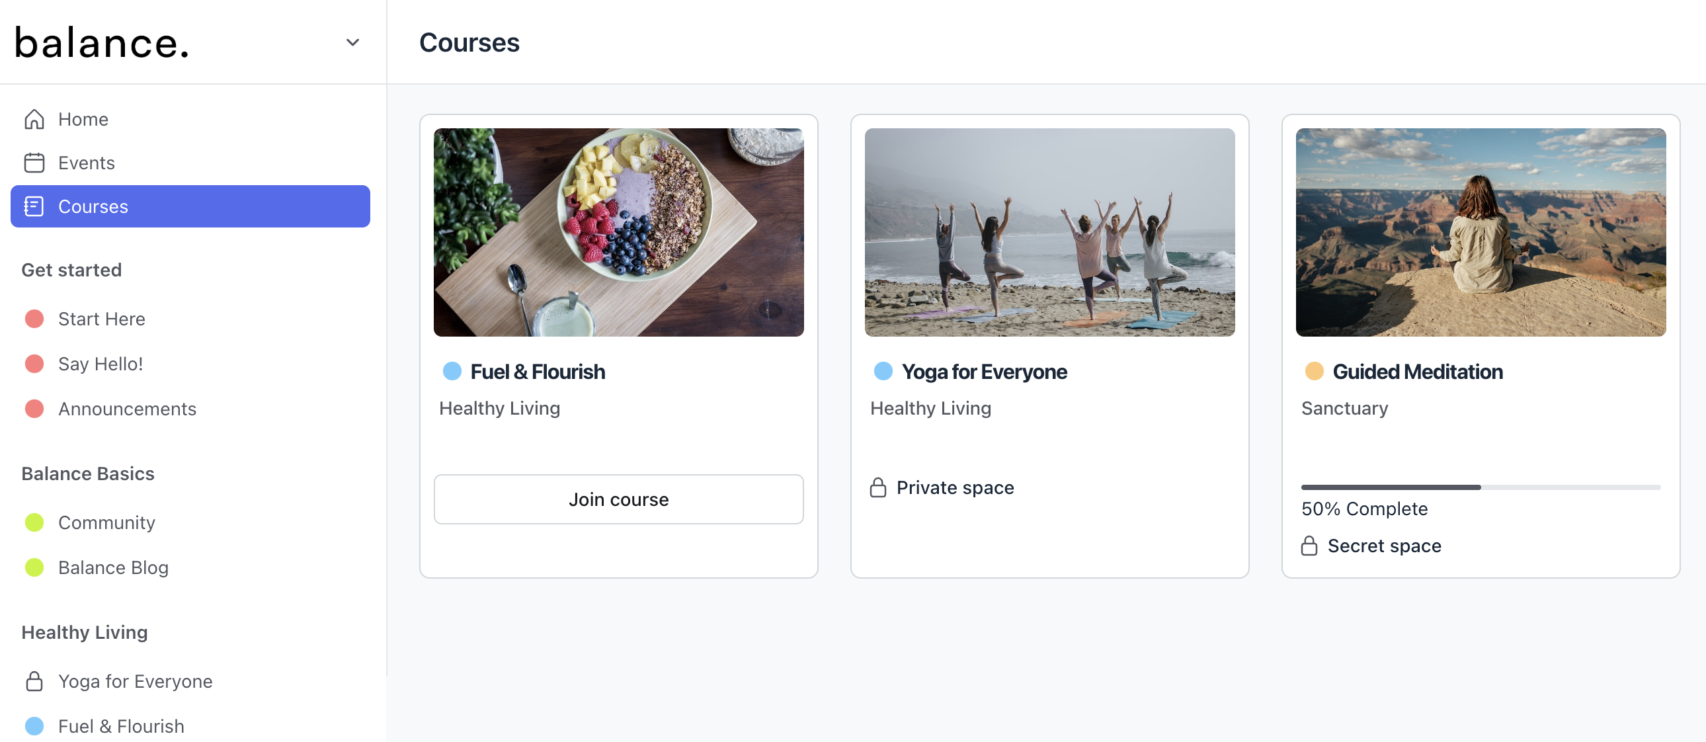The width and height of the screenshot is (1706, 742).
Task: Select the Courses notebook icon
Action: point(34,207)
